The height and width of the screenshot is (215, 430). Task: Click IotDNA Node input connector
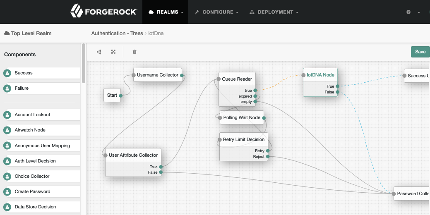303,75
